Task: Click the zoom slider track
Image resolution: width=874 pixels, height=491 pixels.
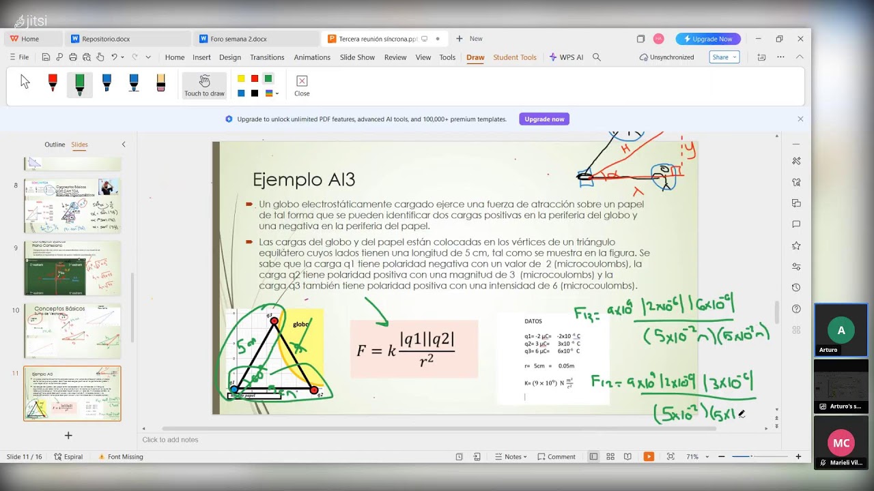Action: coord(760,457)
